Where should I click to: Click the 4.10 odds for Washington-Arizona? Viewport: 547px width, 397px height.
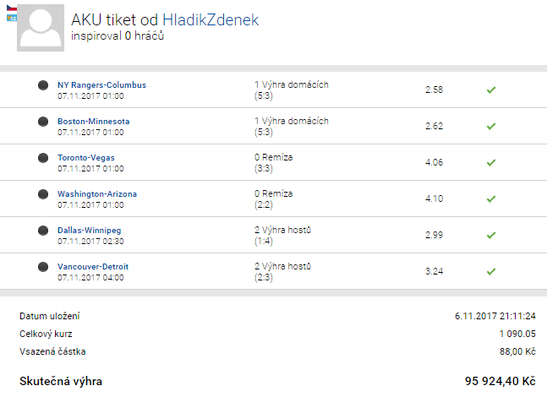pyautogui.click(x=435, y=198)
